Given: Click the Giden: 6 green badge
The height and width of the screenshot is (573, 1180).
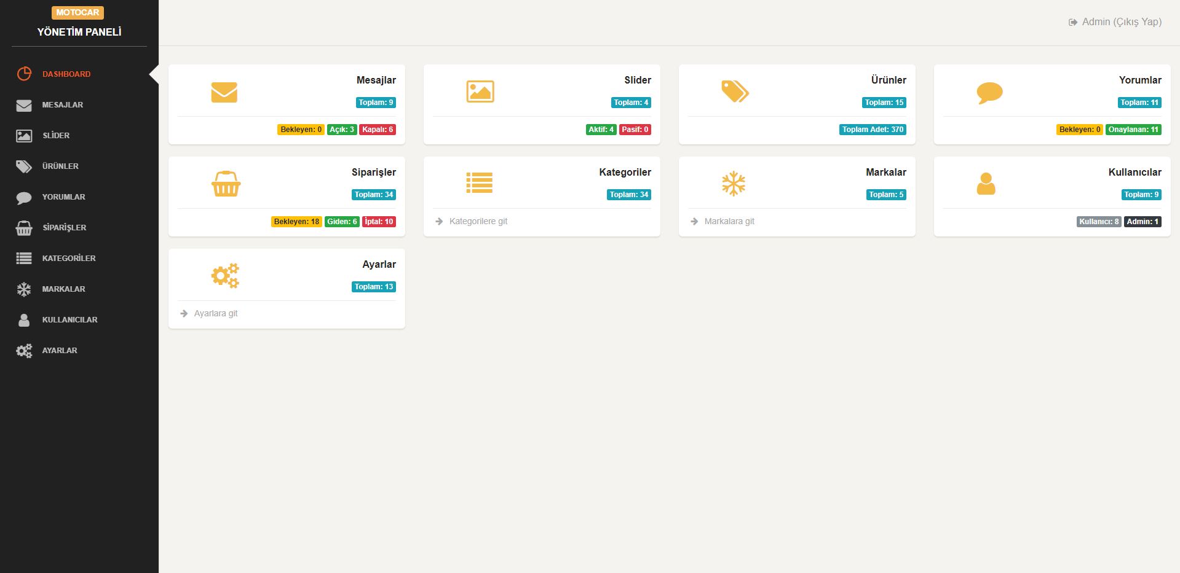Looking at the screenshot, I should (342, 222).
